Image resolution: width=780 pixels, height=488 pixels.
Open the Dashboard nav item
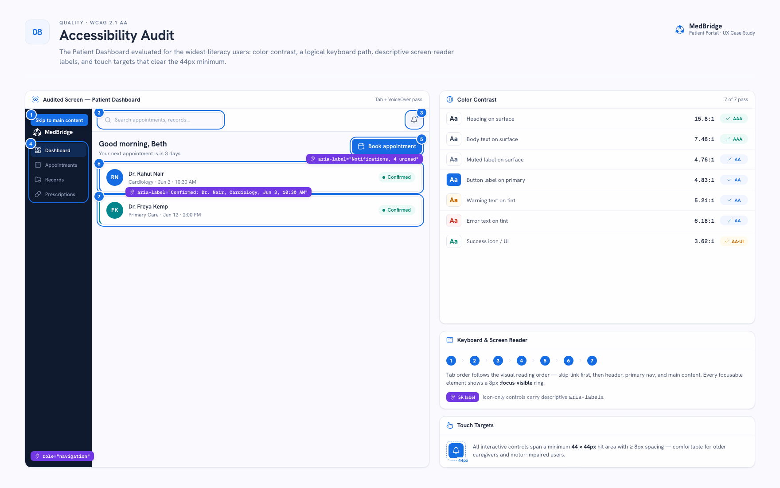click(58, 150)
